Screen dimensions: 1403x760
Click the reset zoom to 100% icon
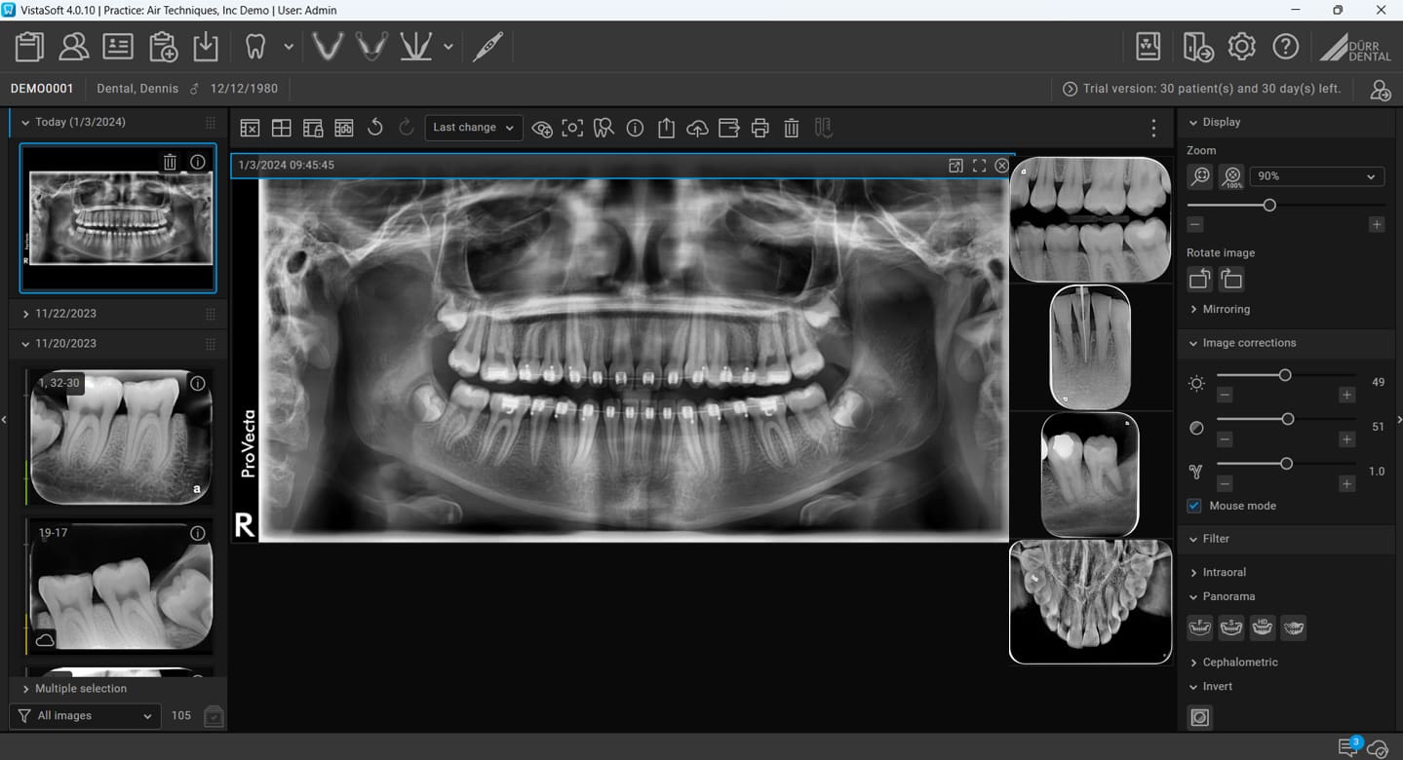click(x=1232, y=176)
